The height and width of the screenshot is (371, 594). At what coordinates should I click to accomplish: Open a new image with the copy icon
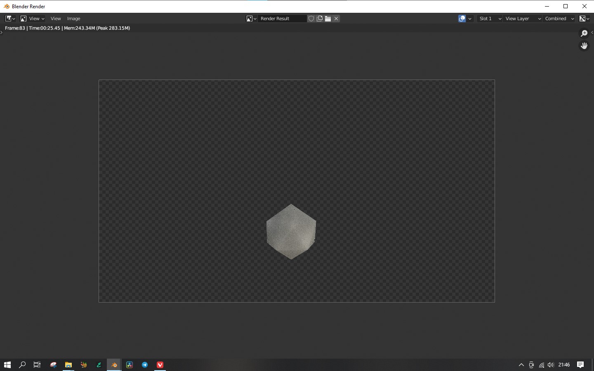tap(320, 19)
